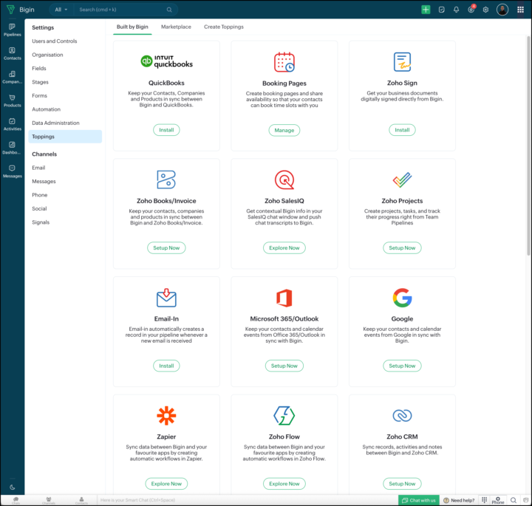Select Toppings in settings menu
The image size is (532, 506).
tap(65, 137)
